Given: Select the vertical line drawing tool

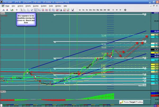Looking at the screenshot, I should (x=29, y=10).
